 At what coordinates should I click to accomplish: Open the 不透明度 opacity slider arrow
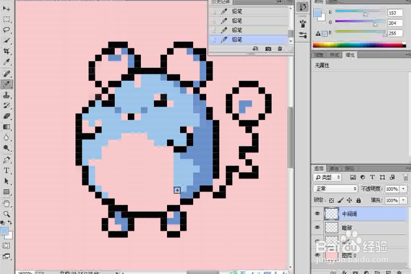coord(404,189)
